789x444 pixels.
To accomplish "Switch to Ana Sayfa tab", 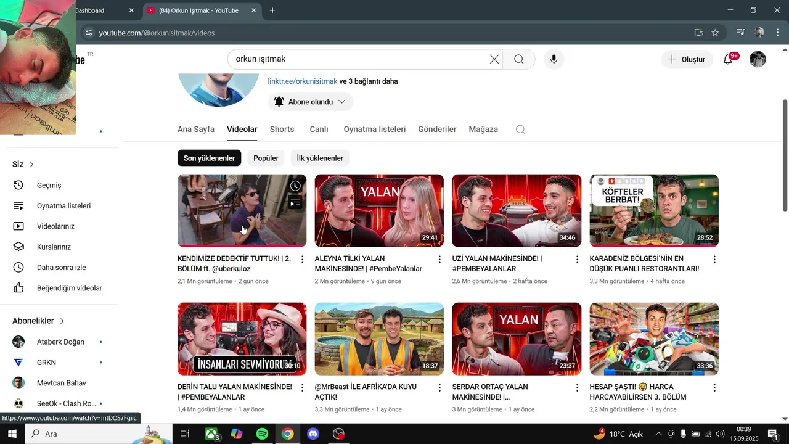I will tap(196, 129).
